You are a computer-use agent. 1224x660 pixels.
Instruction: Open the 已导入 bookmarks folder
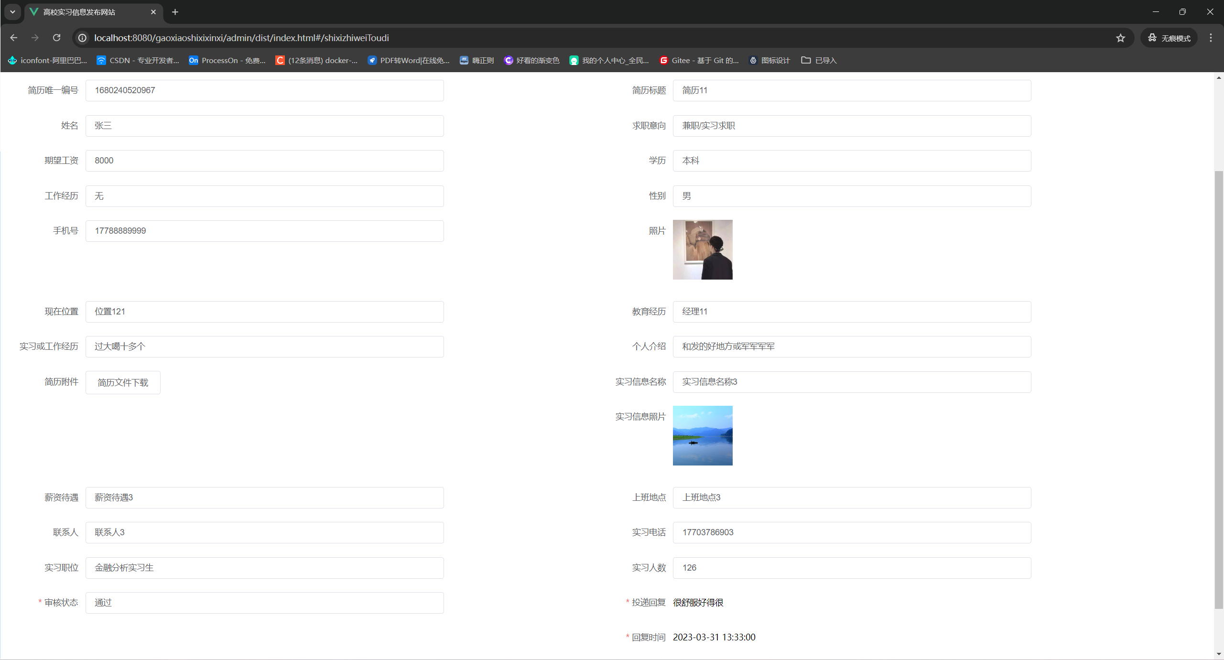click(819, 60)
